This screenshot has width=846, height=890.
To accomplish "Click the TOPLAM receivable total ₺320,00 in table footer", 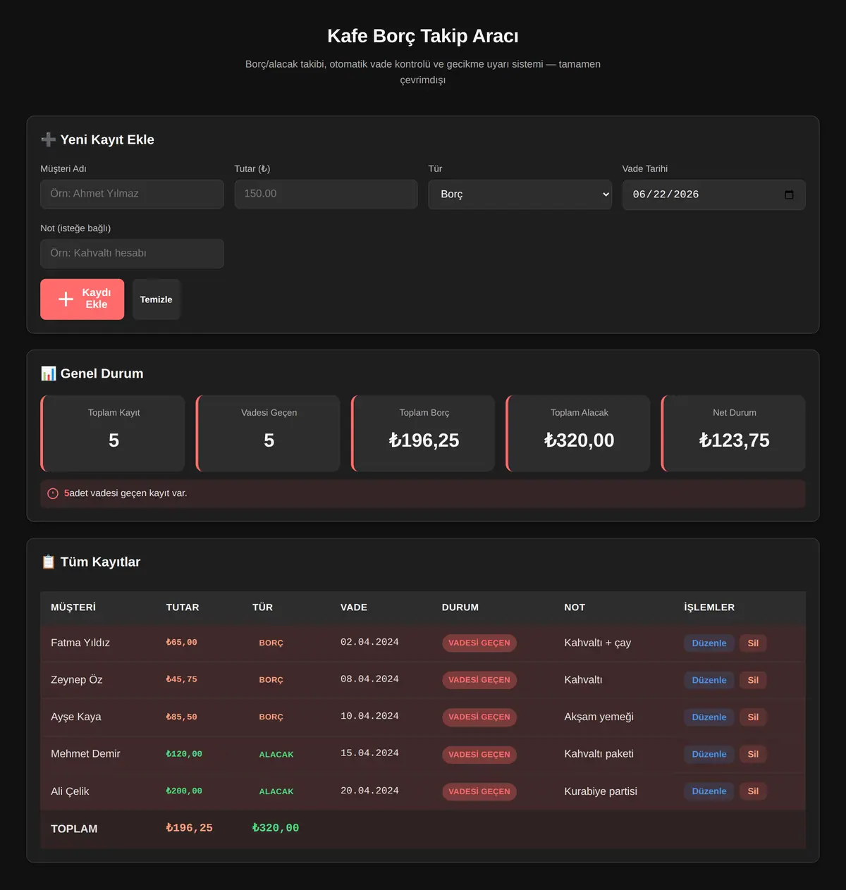I will coord(276,828).
